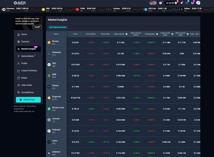214x157 pixels.
Task: Click Dogecoin price $0.061138
Action: pos(76,98)
